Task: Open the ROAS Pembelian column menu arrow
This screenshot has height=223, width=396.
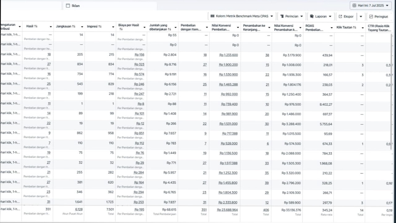Action: tap(331, 27)
